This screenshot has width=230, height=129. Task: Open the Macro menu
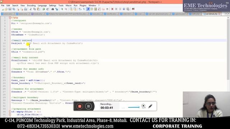69,6
